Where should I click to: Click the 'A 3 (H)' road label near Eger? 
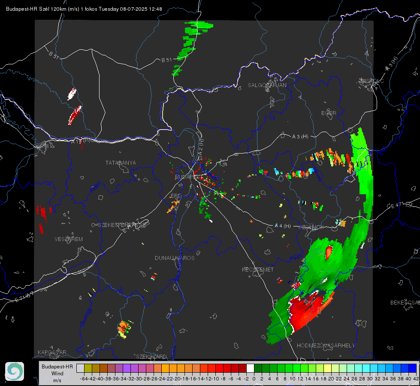(300, 137)
